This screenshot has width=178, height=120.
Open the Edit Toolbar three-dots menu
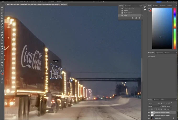tap(2, 68)
